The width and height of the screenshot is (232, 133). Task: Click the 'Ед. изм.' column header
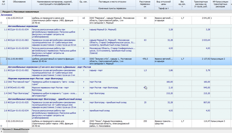[x=83, y=5]
